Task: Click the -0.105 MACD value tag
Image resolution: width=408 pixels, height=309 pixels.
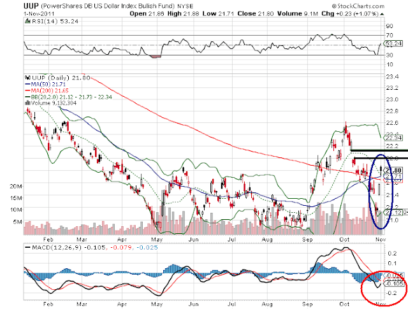Action: (x=394, y=284)
